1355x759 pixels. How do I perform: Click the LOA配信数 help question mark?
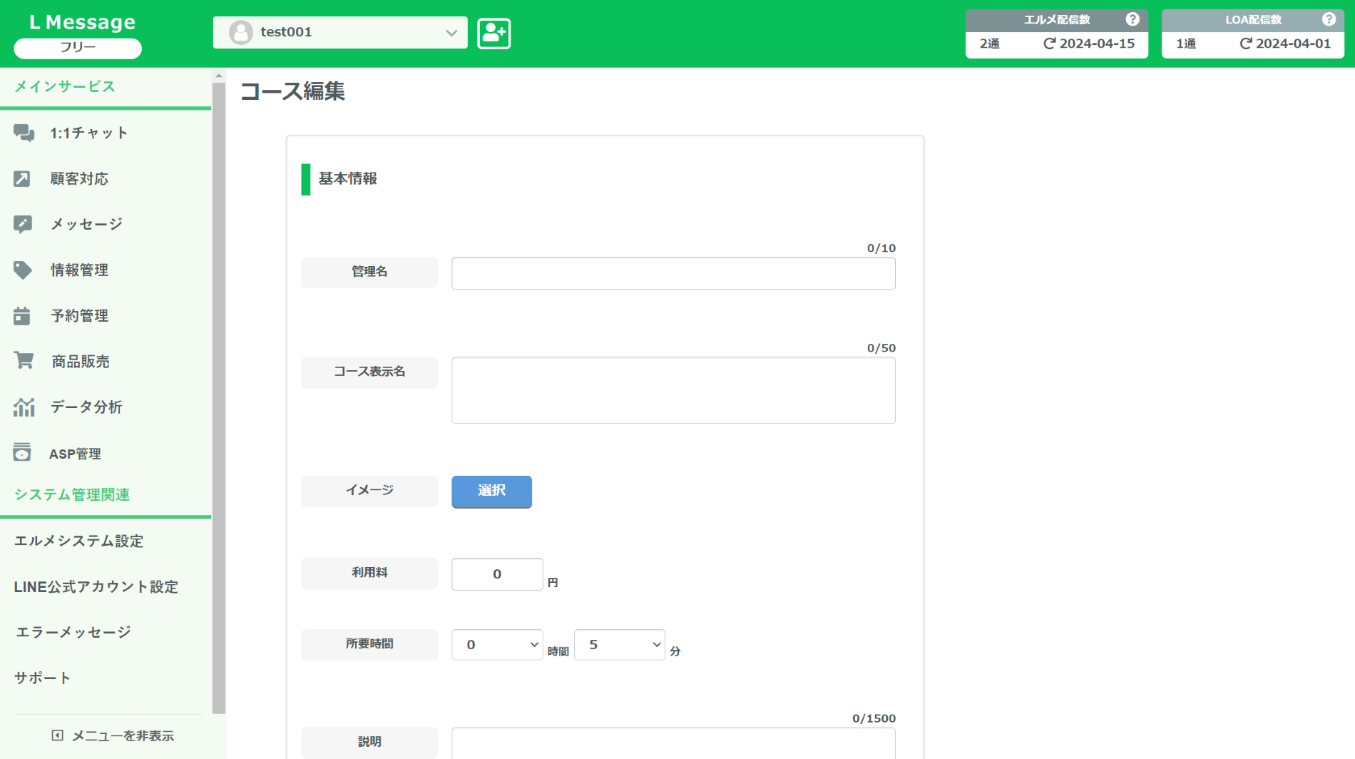coord(1329,19)
